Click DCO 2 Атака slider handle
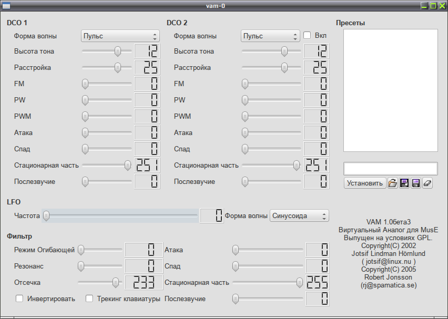 (x=245, y=133)
